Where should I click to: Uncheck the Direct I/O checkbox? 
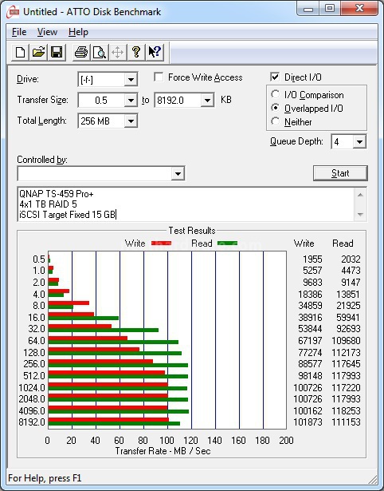point(275,77)
